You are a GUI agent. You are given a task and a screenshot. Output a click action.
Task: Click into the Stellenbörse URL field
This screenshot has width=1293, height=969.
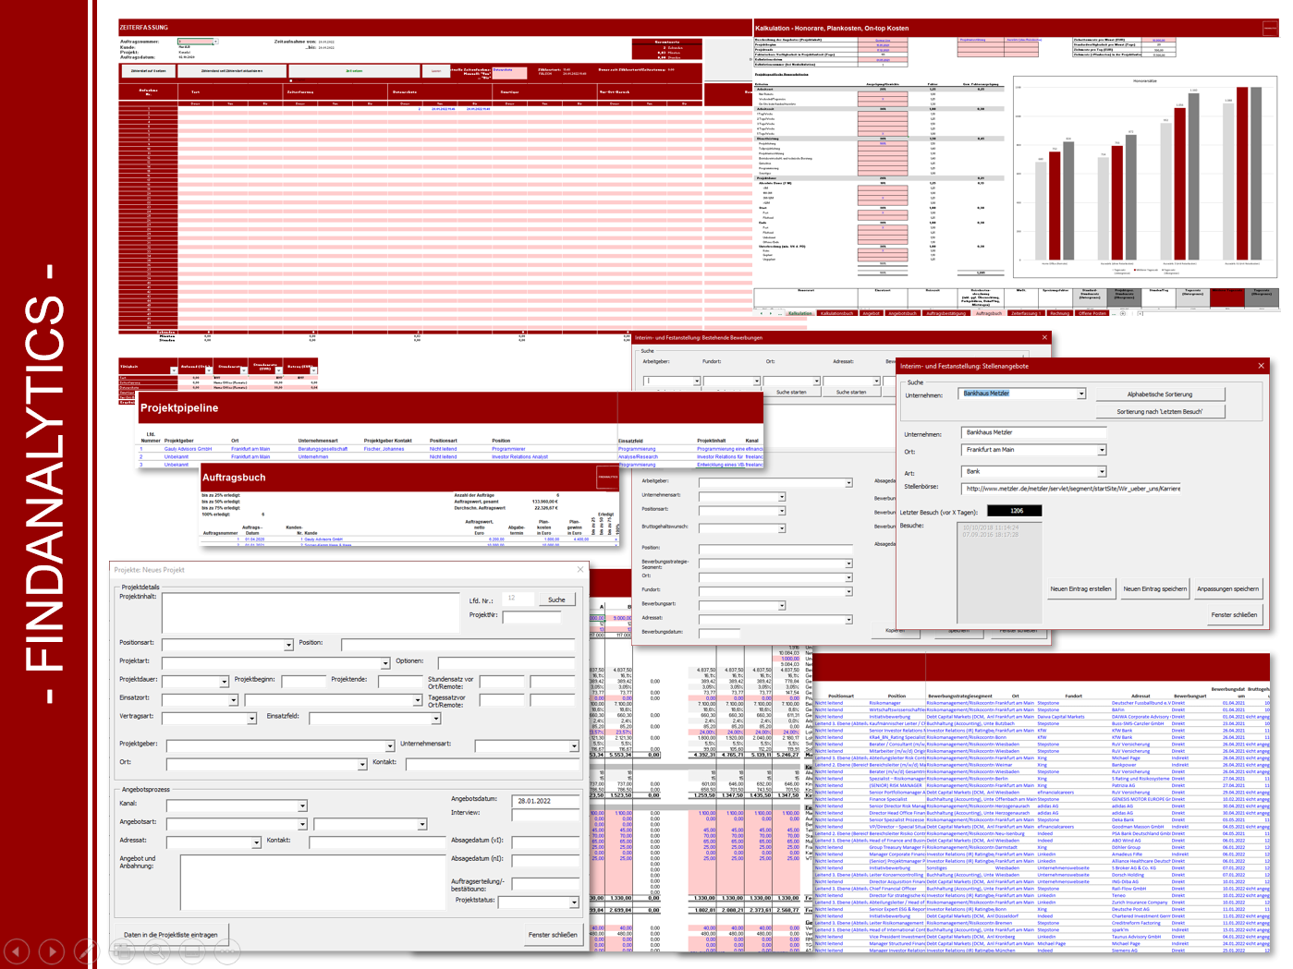[x=1072, y=489]
